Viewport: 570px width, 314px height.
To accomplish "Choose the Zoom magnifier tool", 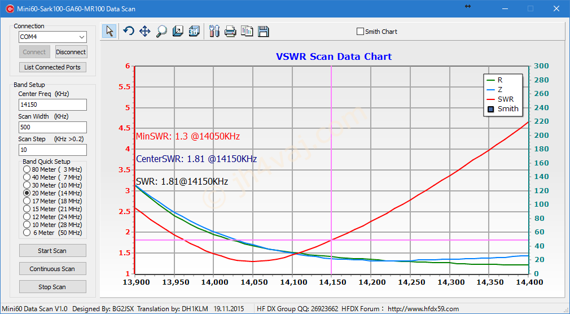I will (x=161, y=31).
